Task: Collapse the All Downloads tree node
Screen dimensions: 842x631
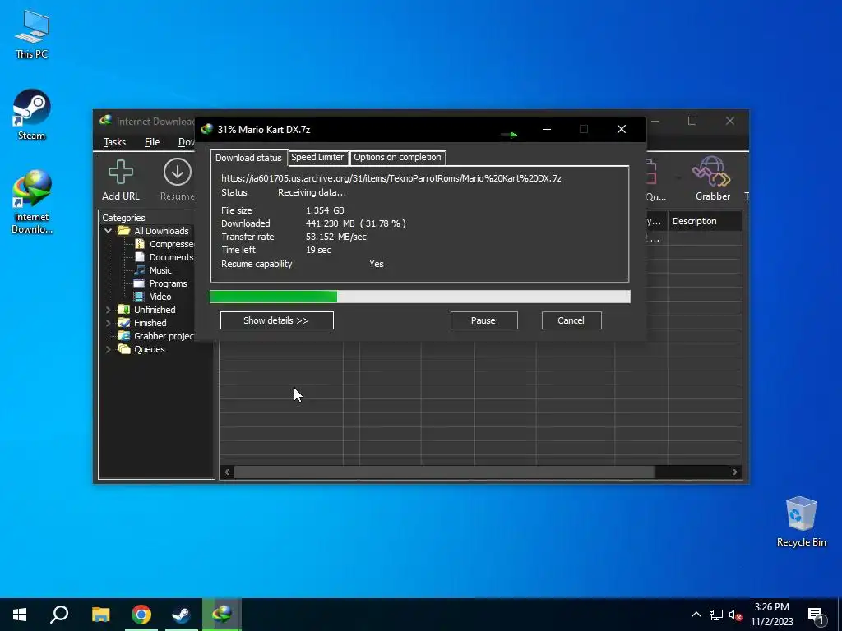Action: (x=108, y=231)
